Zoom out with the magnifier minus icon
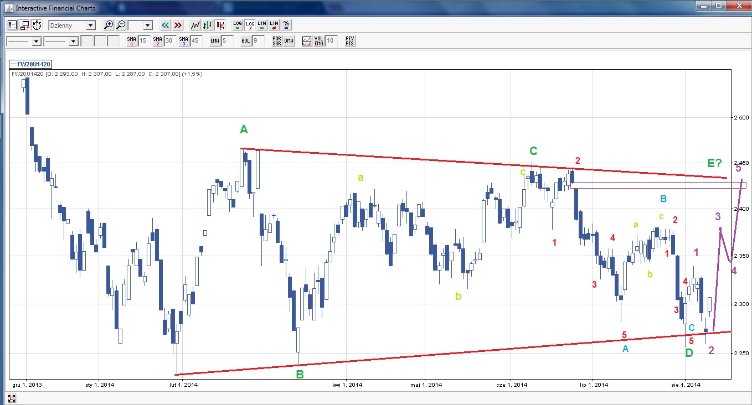 pyautogui.click(x=121, y=25)
